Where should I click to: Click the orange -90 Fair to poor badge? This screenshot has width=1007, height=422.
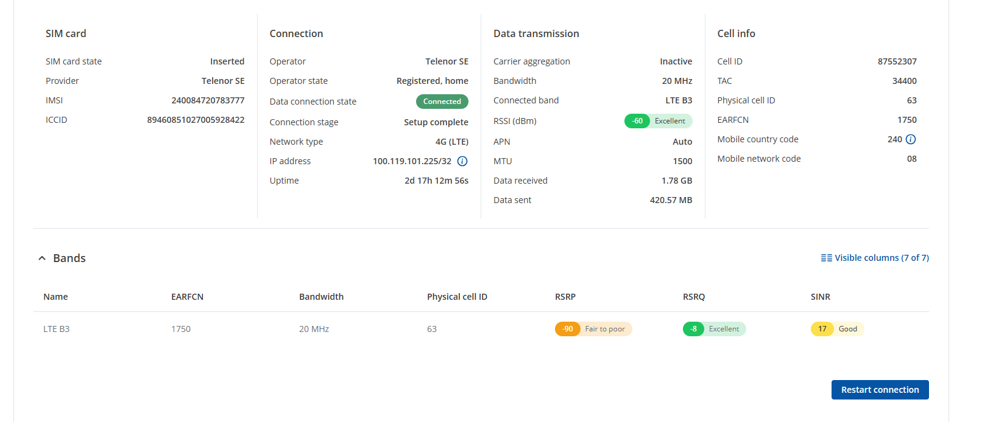point(593,329)
